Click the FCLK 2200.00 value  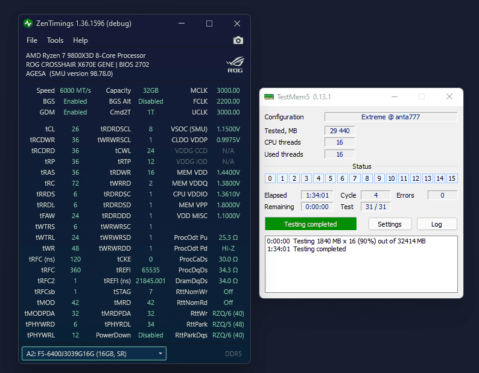(228, 101)
